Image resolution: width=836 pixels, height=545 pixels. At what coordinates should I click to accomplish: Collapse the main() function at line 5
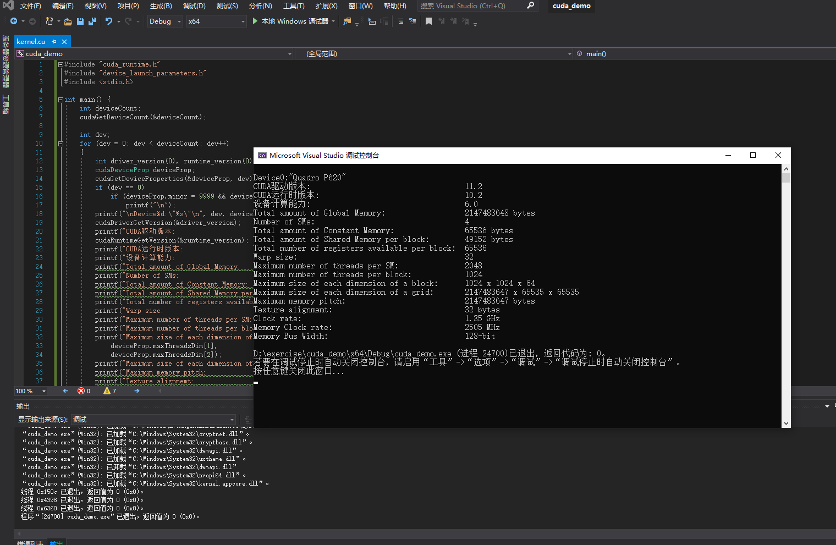tap(61, 100)
